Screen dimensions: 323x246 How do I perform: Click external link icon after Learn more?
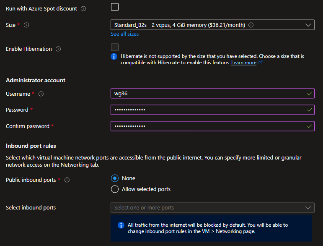261,63
